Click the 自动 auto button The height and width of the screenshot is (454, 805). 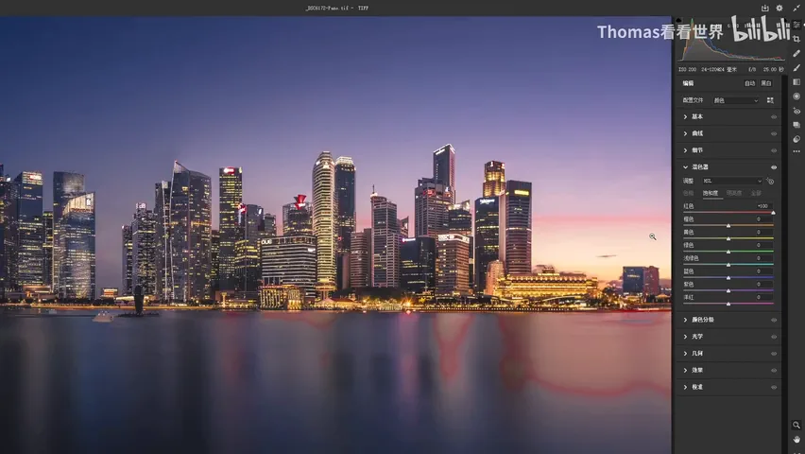point(749,83)
